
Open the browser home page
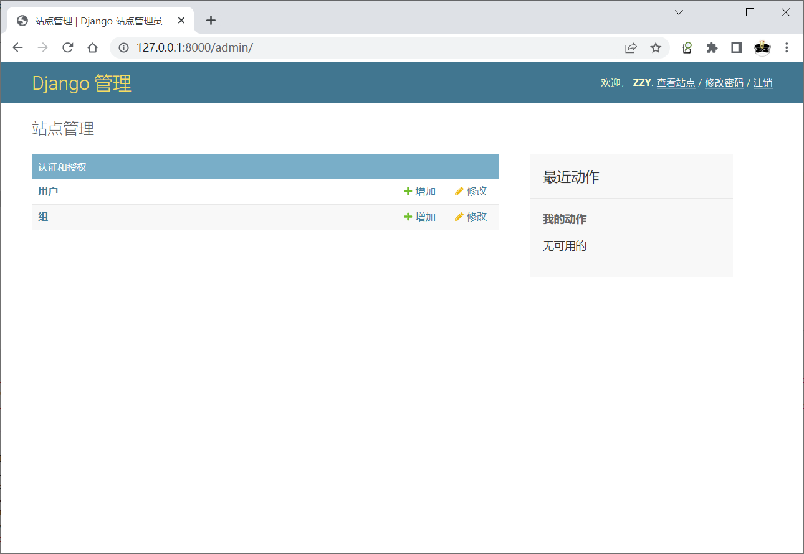(x=92, y=48)
